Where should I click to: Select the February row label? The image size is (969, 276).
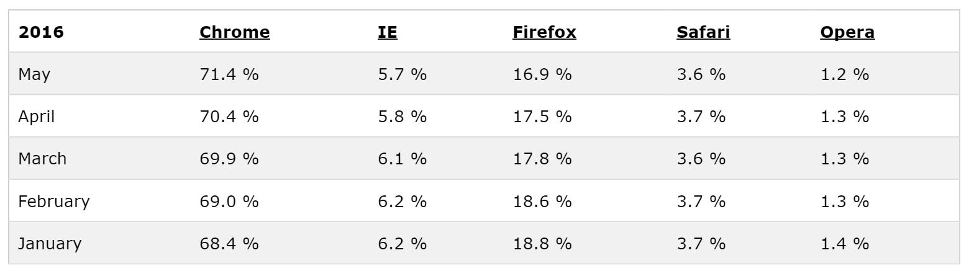[54, 202]
